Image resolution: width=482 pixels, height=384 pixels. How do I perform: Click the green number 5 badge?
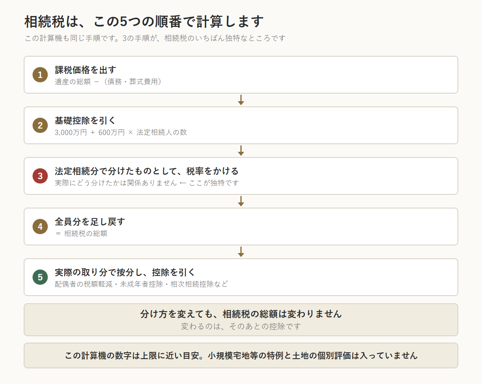point(40,277)
